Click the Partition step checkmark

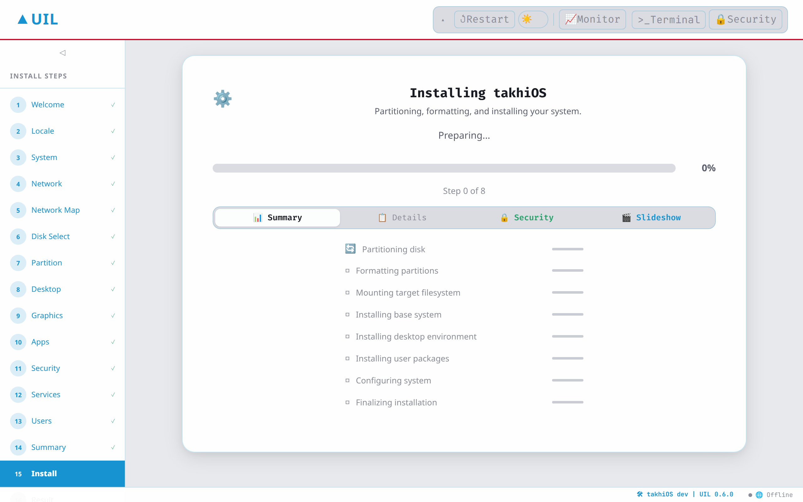(x=113, y=263)
